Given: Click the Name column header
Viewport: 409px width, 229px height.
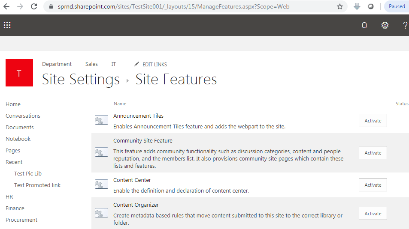Looking at the screenshot, I should click(x=120, y=104).
